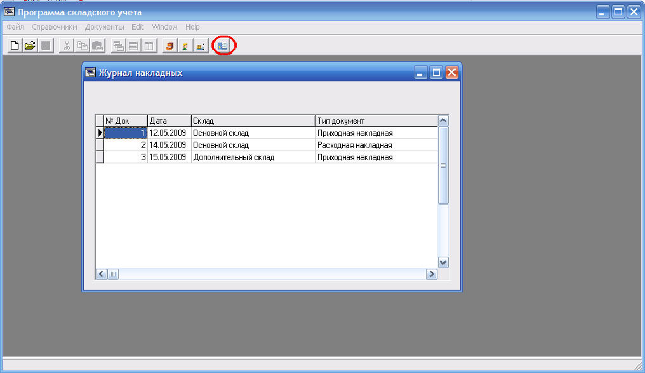The width and height of the screenshot is (645, 373).
Task: Click the grid's horizontal scrollbar right arrow
Action: coord(431,275)
